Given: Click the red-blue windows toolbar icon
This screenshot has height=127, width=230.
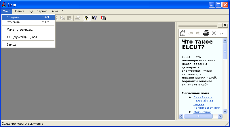Looking at the screenshot, I should click(x=103, y=18).
